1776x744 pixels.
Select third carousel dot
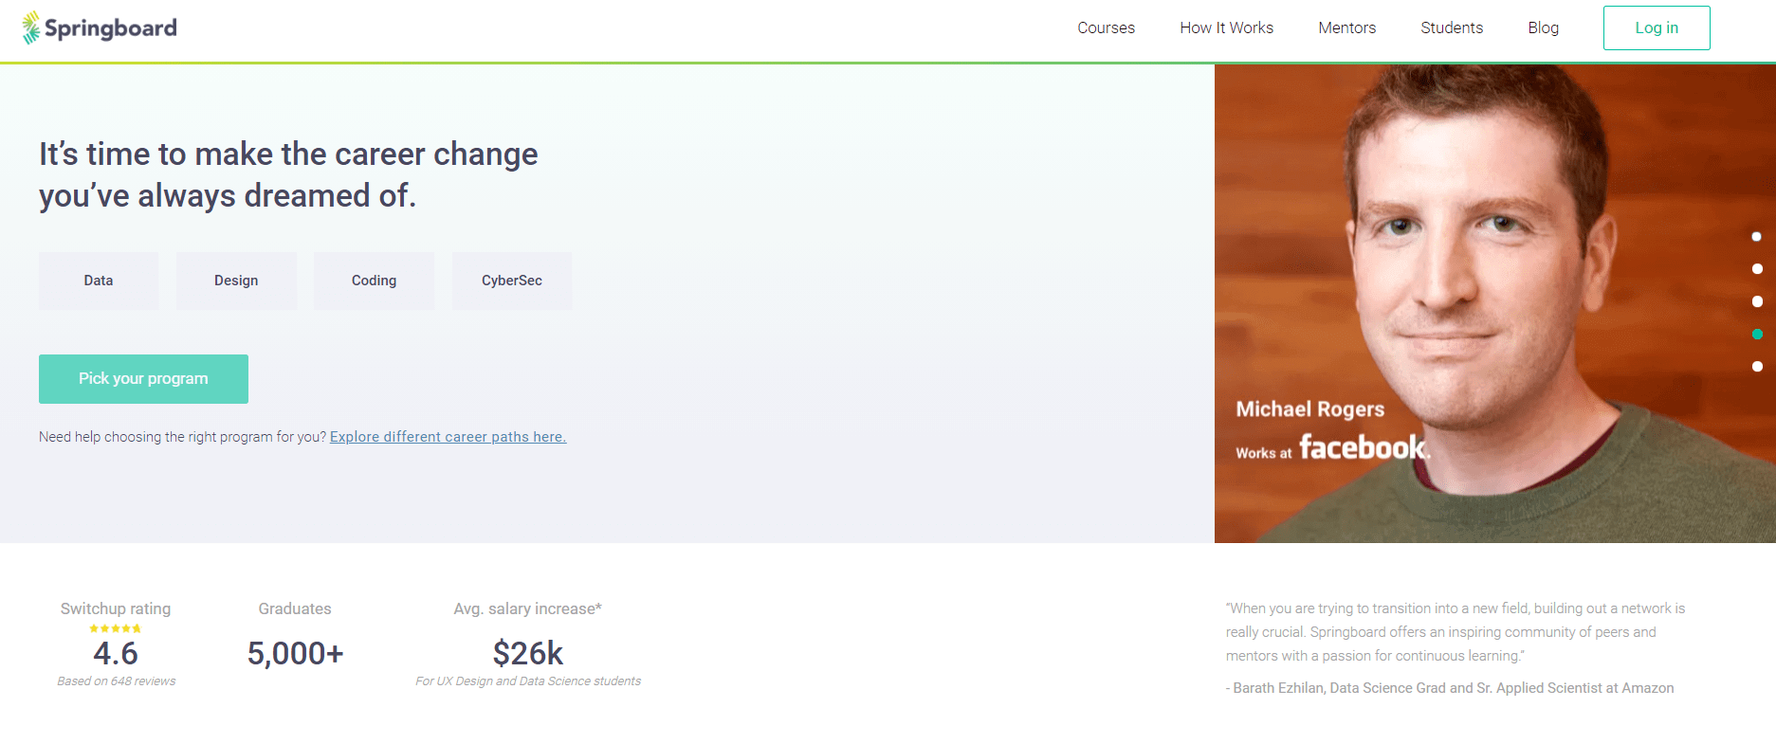tap(1756, 301)
